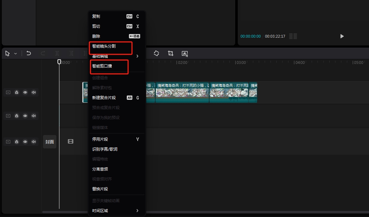Select 智能剪口播 in the context menu
The height and width of the screenshot is (217, 369).
tap(117, 66)
